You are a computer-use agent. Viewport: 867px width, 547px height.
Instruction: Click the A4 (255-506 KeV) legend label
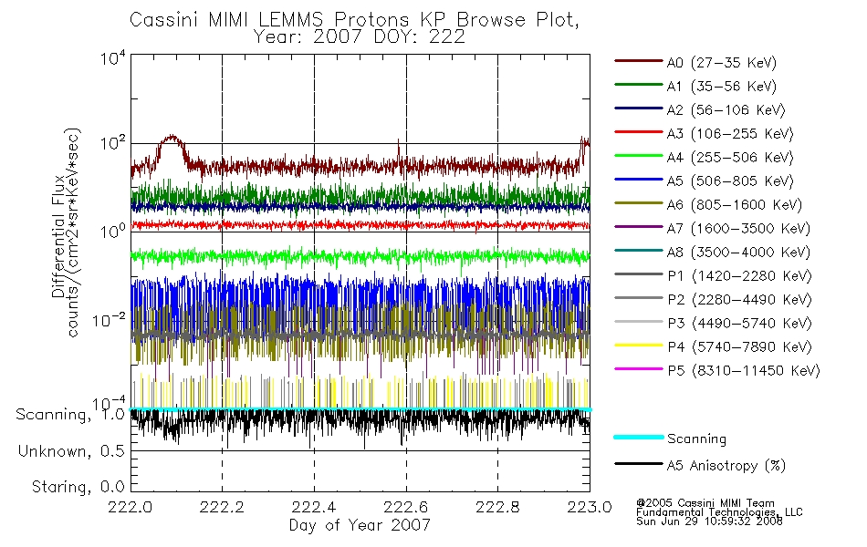tap(730, 158)
